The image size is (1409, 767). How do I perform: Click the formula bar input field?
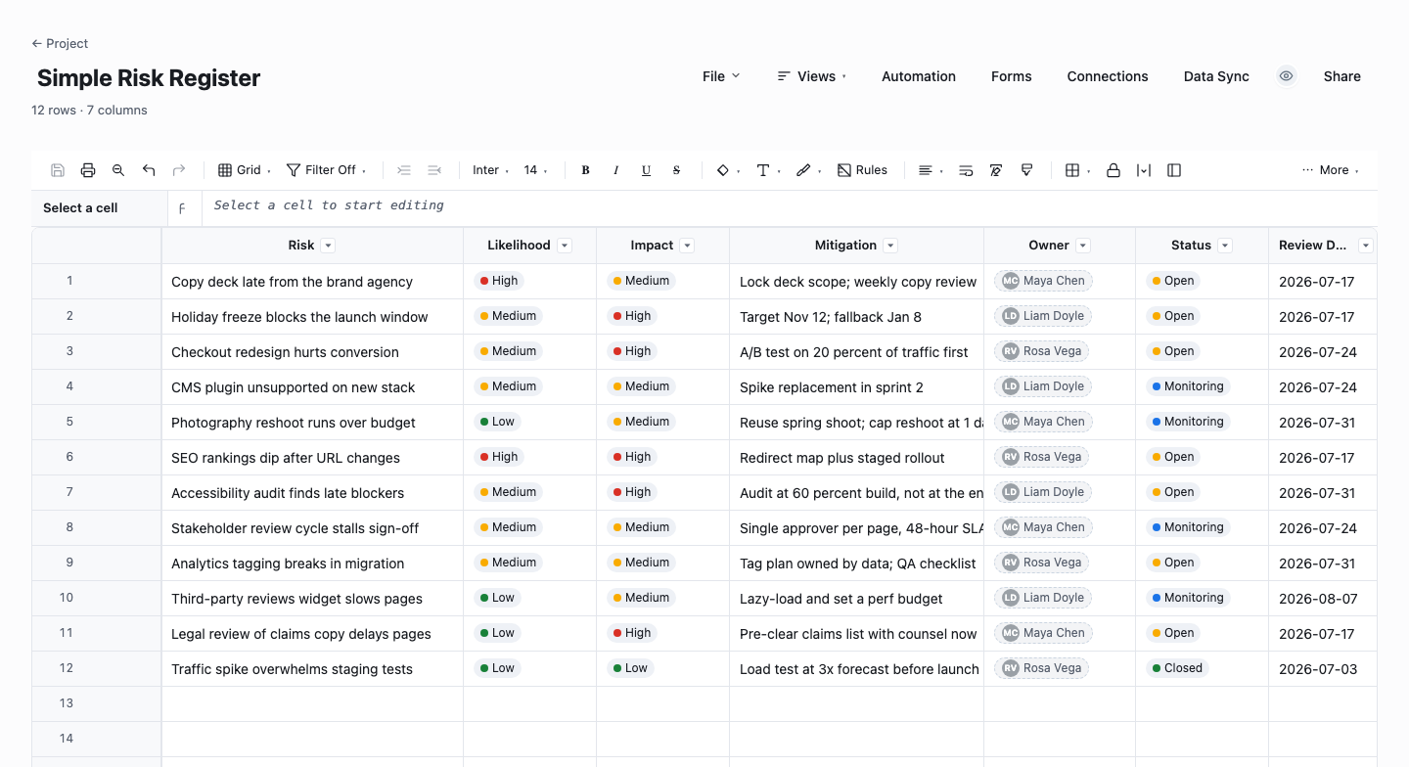click(x=789, y=206)
